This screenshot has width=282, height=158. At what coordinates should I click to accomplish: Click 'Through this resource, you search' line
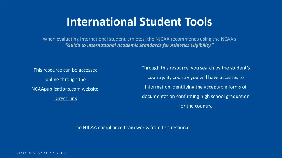(x=196, y=68)
